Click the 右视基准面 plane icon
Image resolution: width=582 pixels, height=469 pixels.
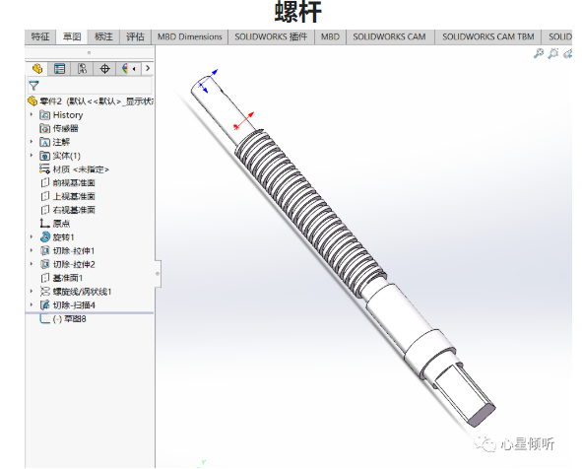click(44, 210)
